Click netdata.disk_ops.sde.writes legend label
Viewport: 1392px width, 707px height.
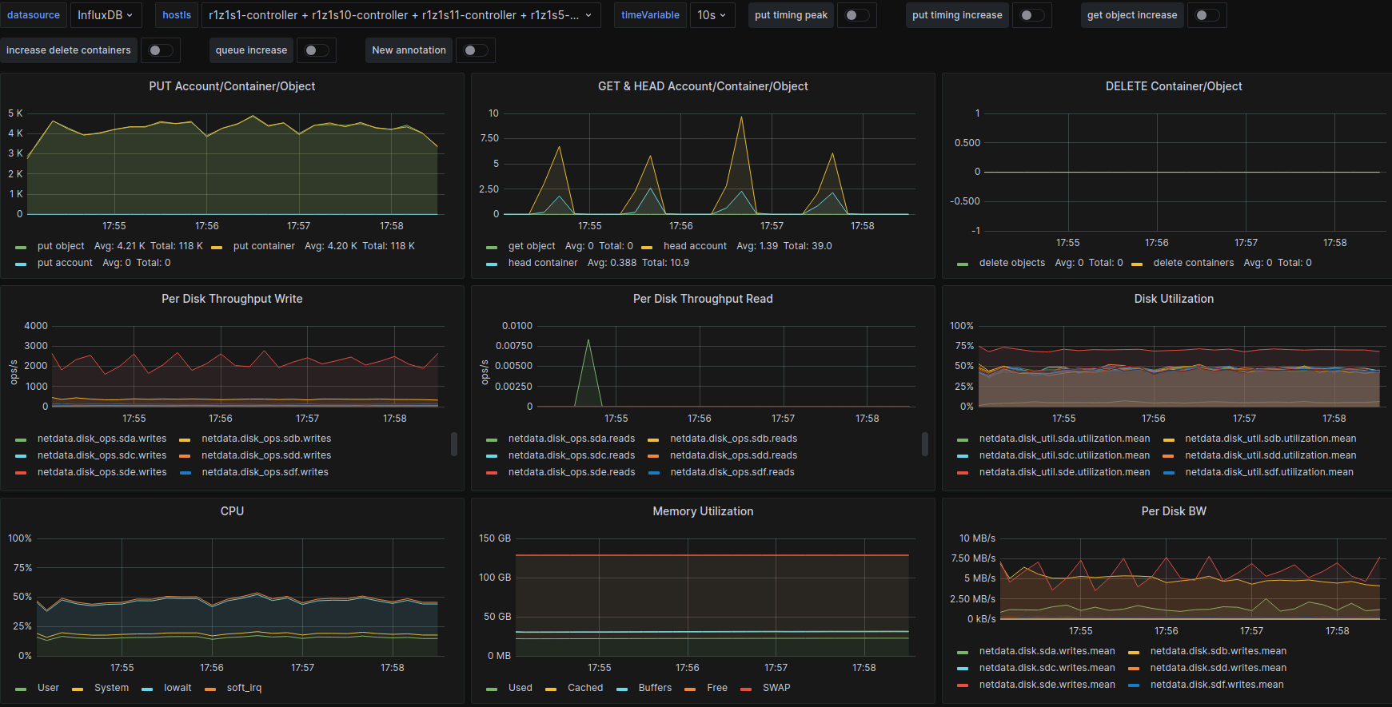pyautogui.click(x=102, y=472)
